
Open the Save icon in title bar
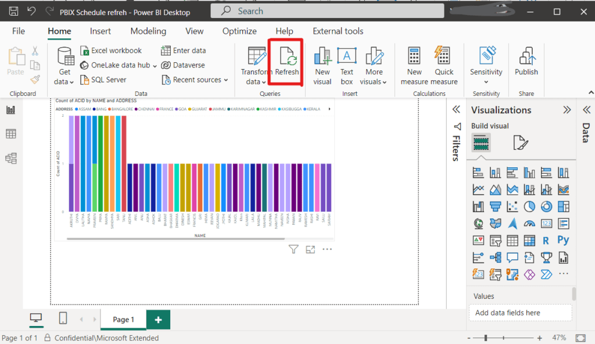(x=14, y=11)
